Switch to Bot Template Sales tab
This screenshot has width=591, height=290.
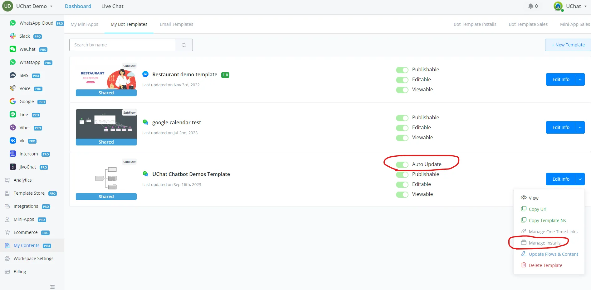(528, 24)
